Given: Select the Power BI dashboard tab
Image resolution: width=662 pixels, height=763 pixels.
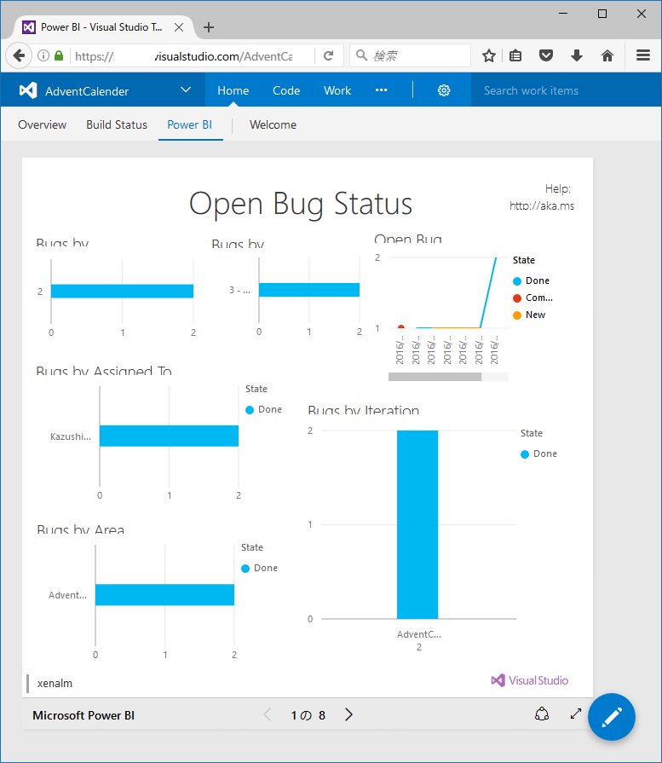Looking at the screenshot, I should coord(190,125).
